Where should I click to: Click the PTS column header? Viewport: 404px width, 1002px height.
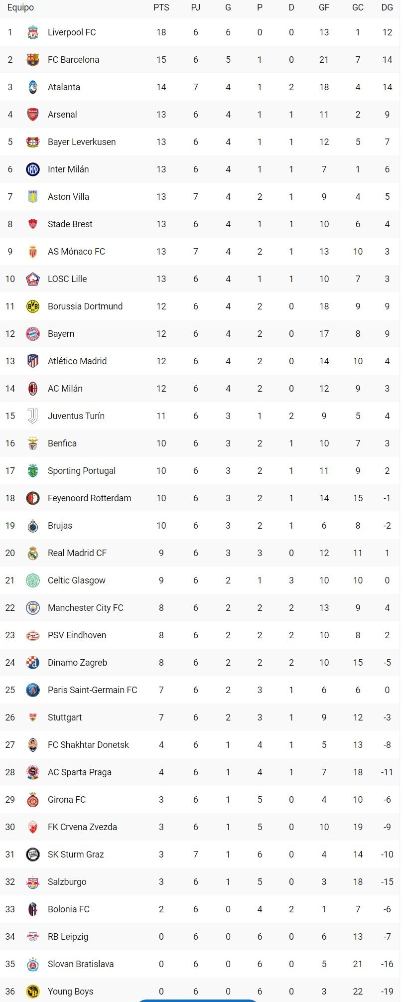point(161,8)
